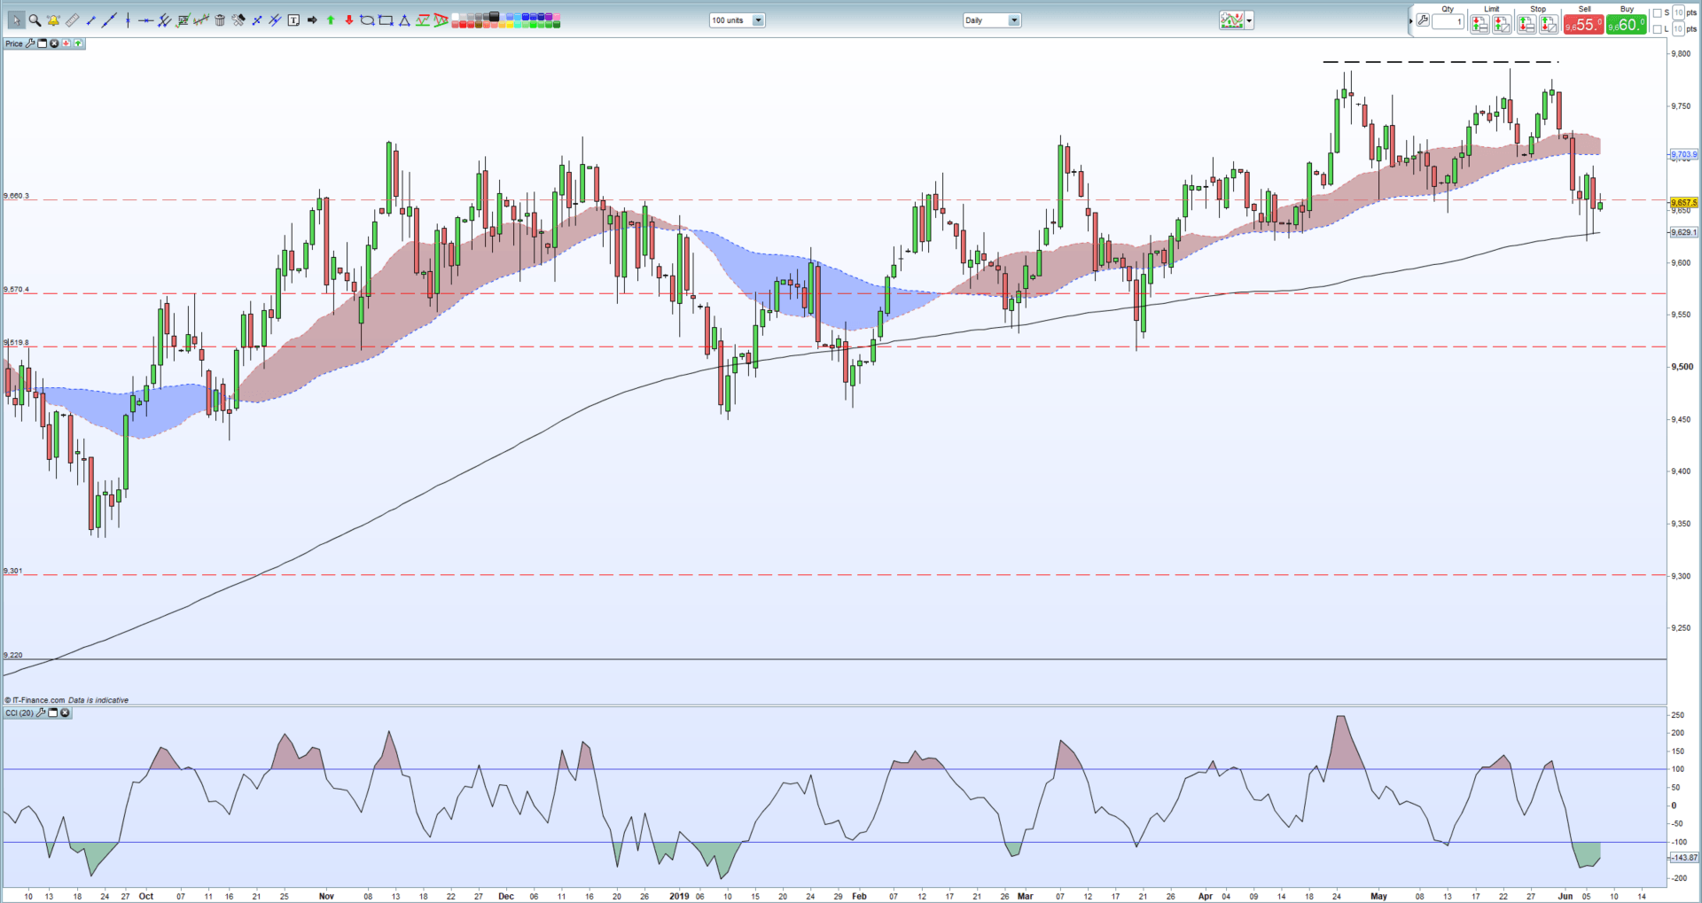This screenshot has height=903, width=1702.
Task: Click the L points input field
Action: click(x=1678, y=29)
